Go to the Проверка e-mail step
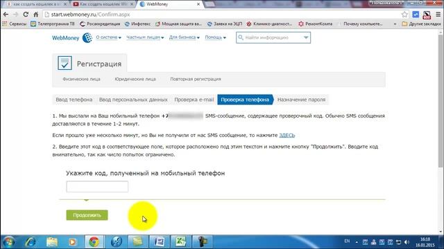Image resolution: width=444 pixels, height=249 pixels. coord(194,100)
